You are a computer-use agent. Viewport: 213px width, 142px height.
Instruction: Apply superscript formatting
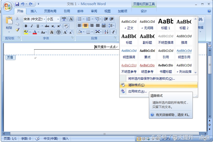(59, 26)
